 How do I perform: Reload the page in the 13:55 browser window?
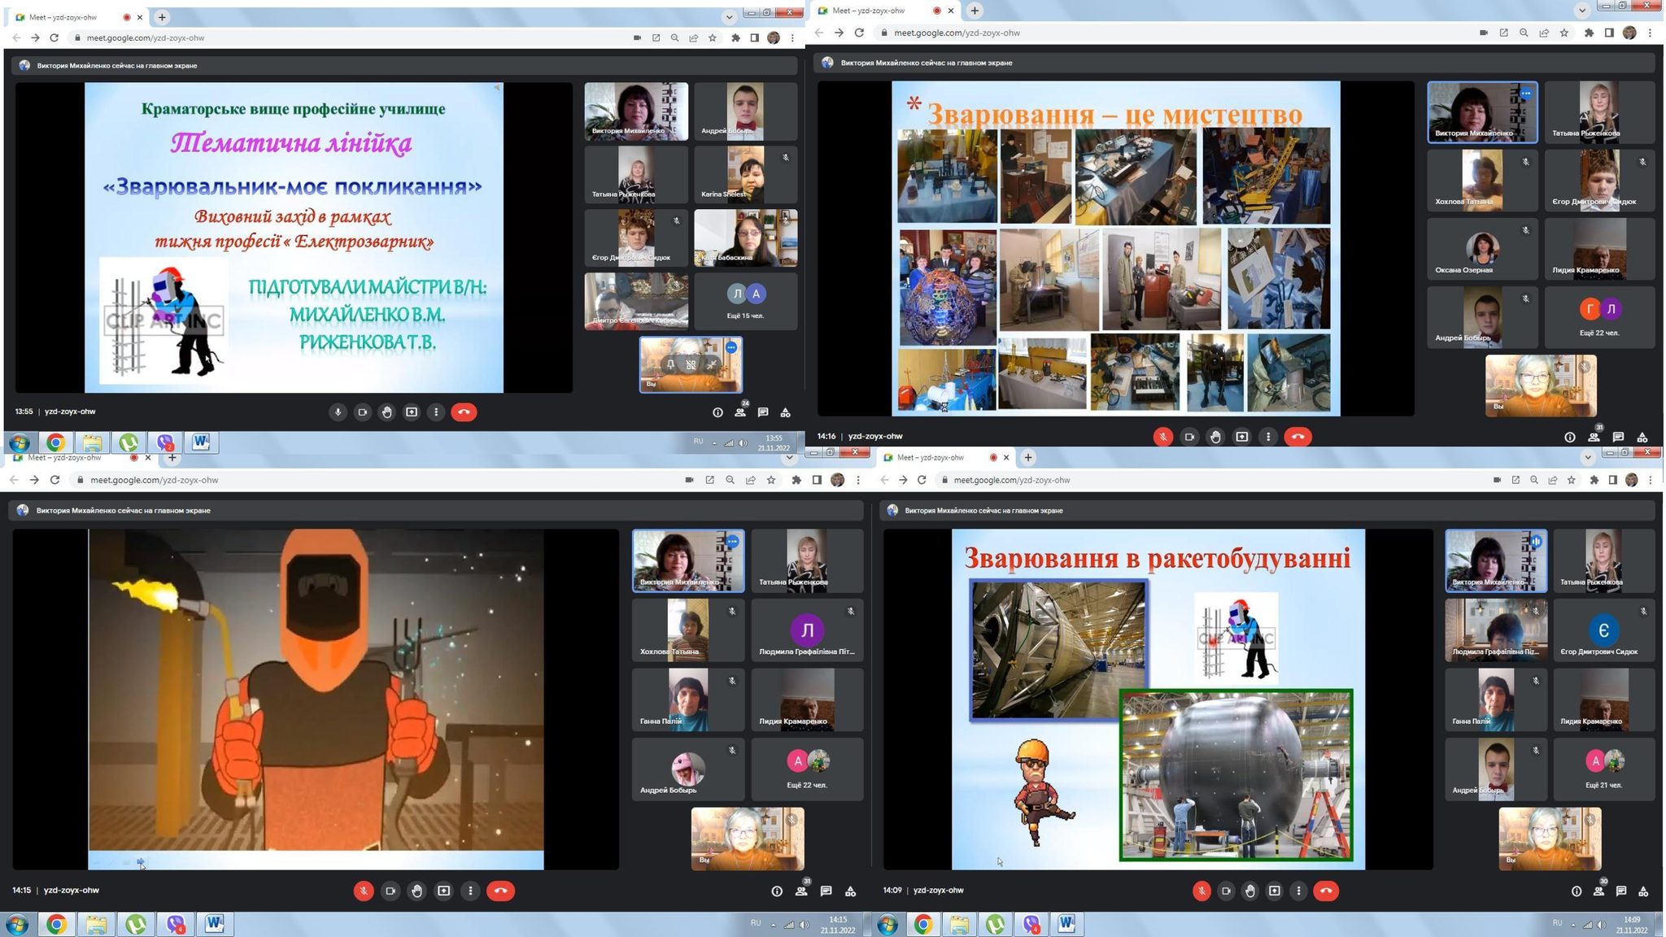pos(55,37)
